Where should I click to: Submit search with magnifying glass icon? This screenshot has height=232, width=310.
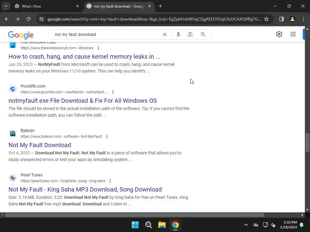[x=203, y=34]
